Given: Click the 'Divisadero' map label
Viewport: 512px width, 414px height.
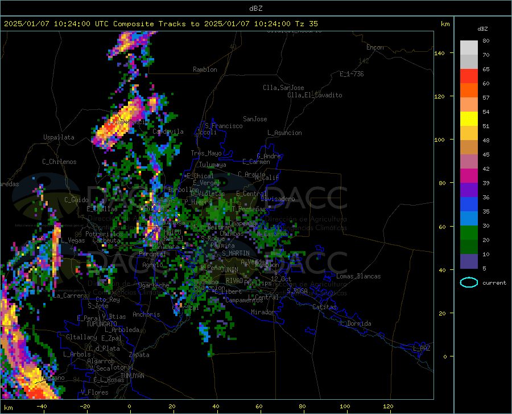Looking at the screenshot, I should click(x=278, y=199).
